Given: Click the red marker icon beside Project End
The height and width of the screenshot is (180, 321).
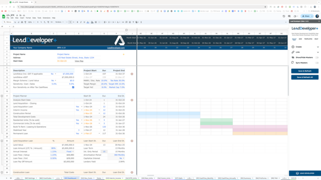Looking at the screenshot, I should 132,74.
